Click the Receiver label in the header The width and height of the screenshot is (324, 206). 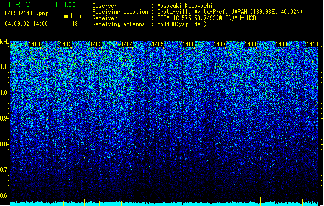pos(105,18)
